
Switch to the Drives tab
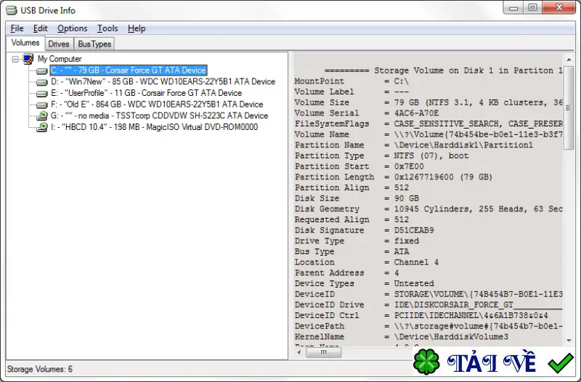[x=59, y=44]
